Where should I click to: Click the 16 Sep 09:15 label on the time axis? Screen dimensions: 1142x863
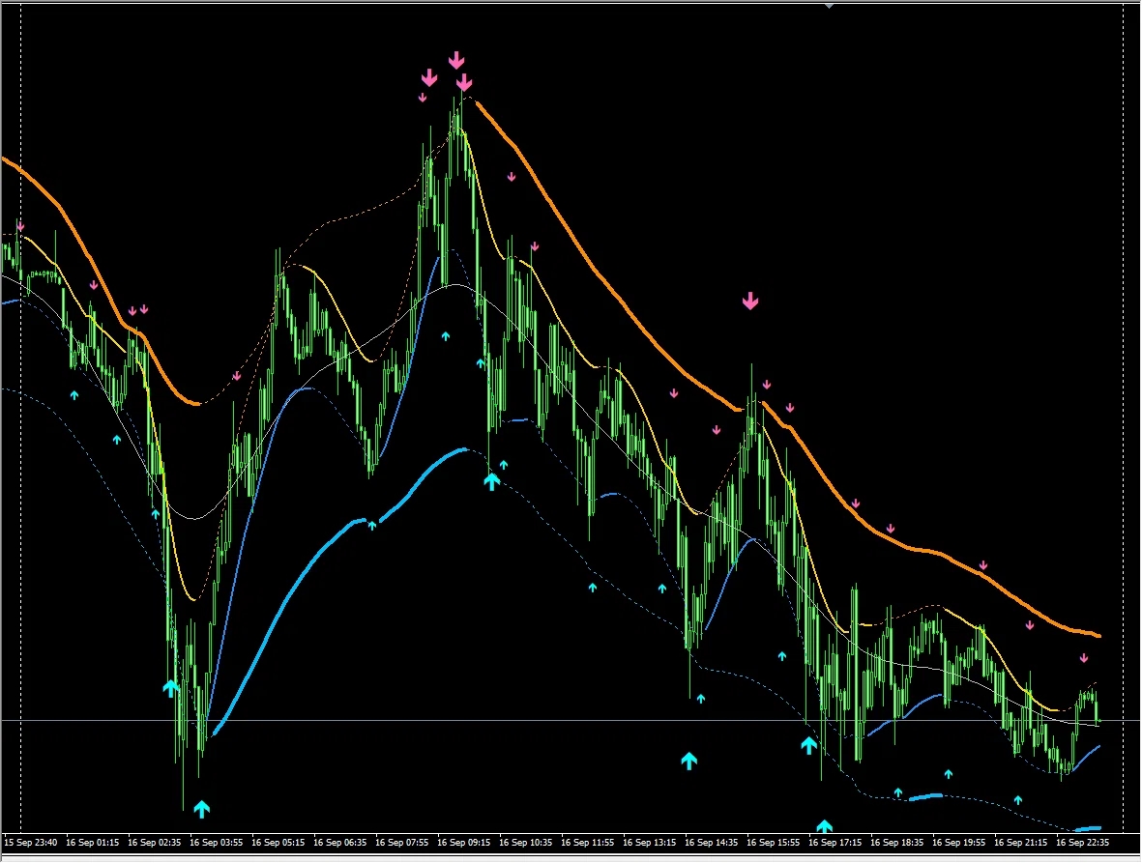coord(465,842)
